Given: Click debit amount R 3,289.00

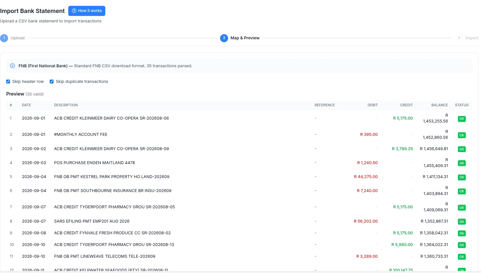Looking at the screenshot, I should pos(367,256).
